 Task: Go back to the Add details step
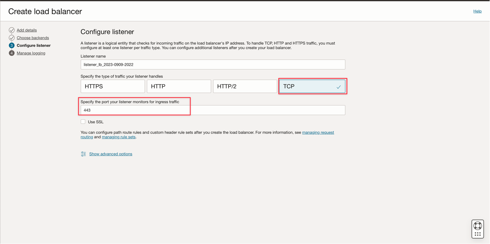point(27,30)
